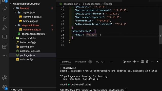Open onlineshopinf.feature file
The width and height of the screenshot is (162, 91).
tap(33, 34)
